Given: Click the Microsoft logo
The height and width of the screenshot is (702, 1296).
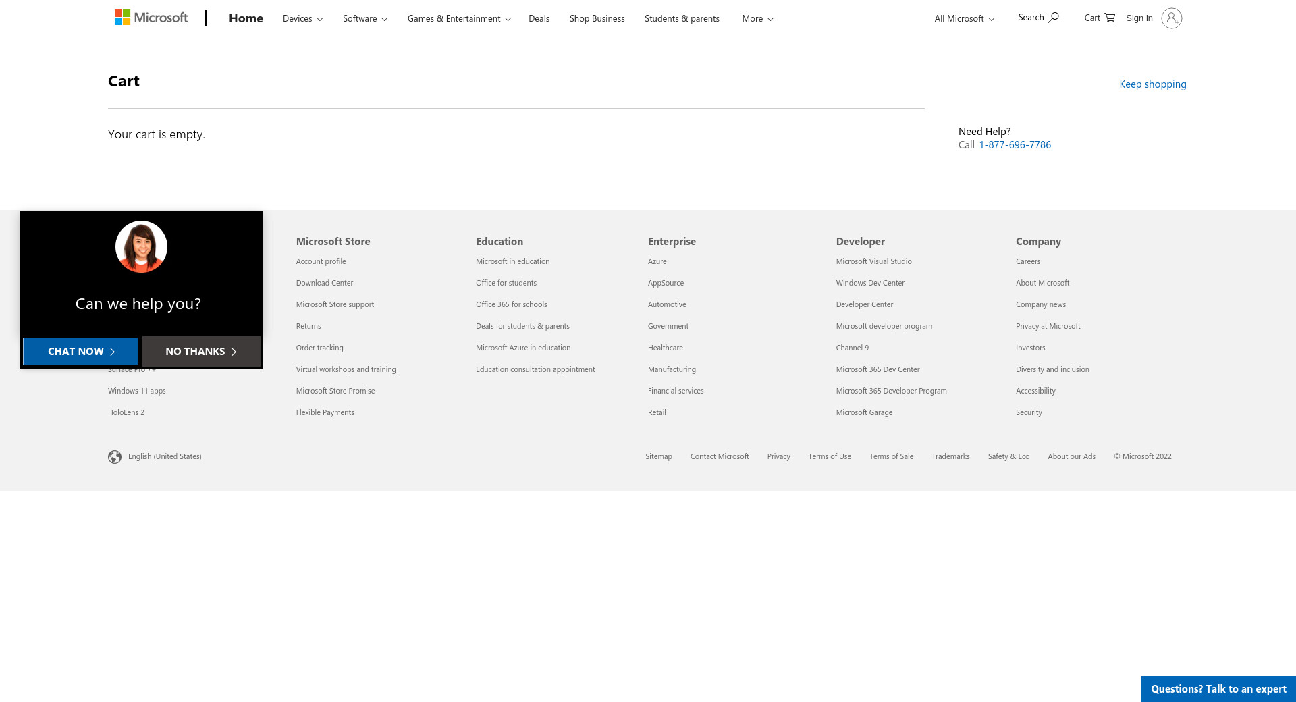Looking at the screenshot, I should (x=151, y=18).
